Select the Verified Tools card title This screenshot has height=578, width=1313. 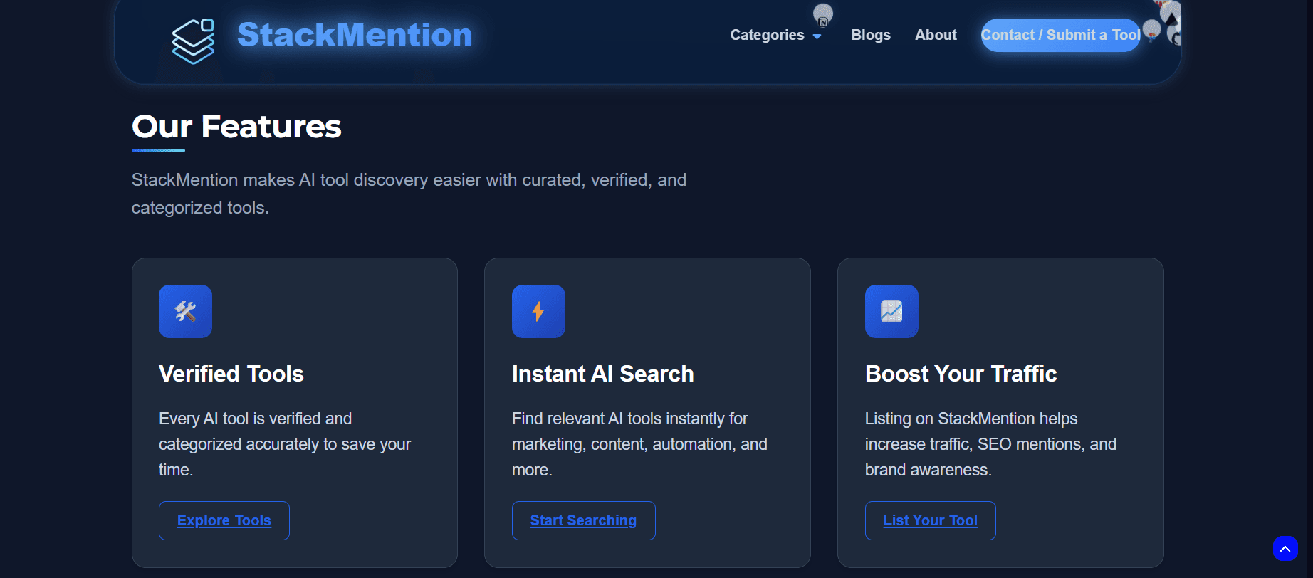231,374
